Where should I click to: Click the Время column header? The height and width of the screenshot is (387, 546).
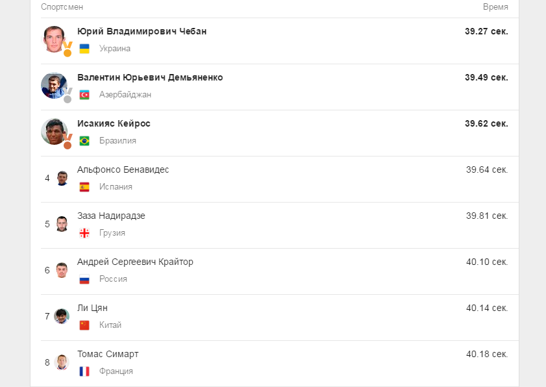pyautogui.click(x=495, y=7)
